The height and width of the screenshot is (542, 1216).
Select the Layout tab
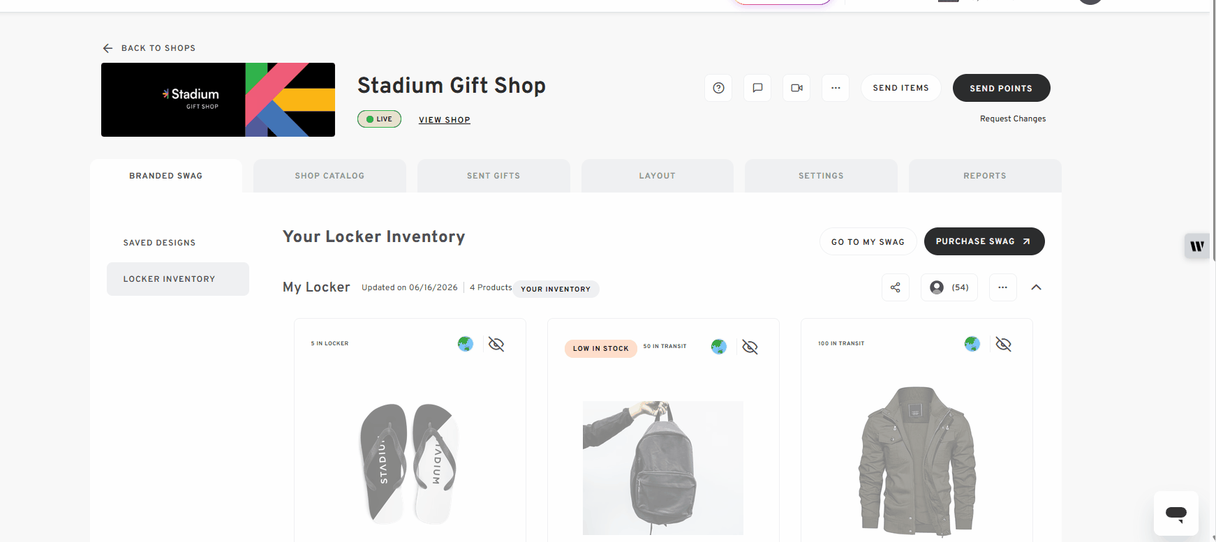658,176
